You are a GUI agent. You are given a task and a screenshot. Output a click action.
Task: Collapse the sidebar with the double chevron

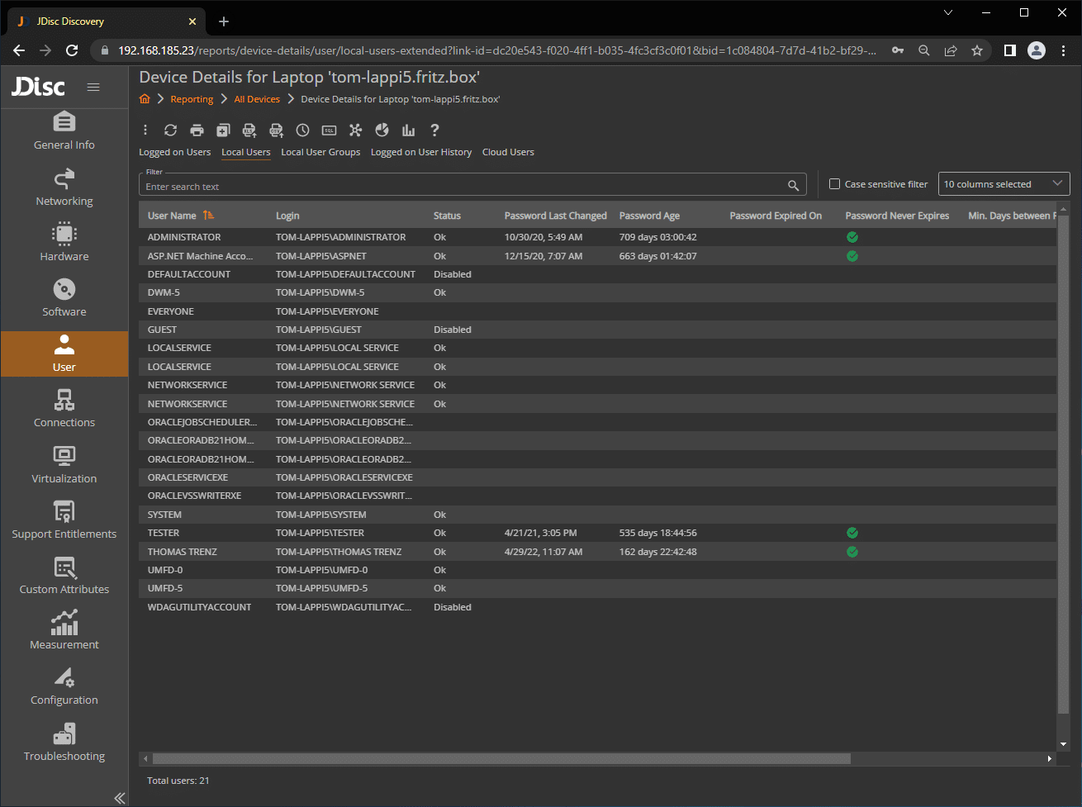pos(119,797)
